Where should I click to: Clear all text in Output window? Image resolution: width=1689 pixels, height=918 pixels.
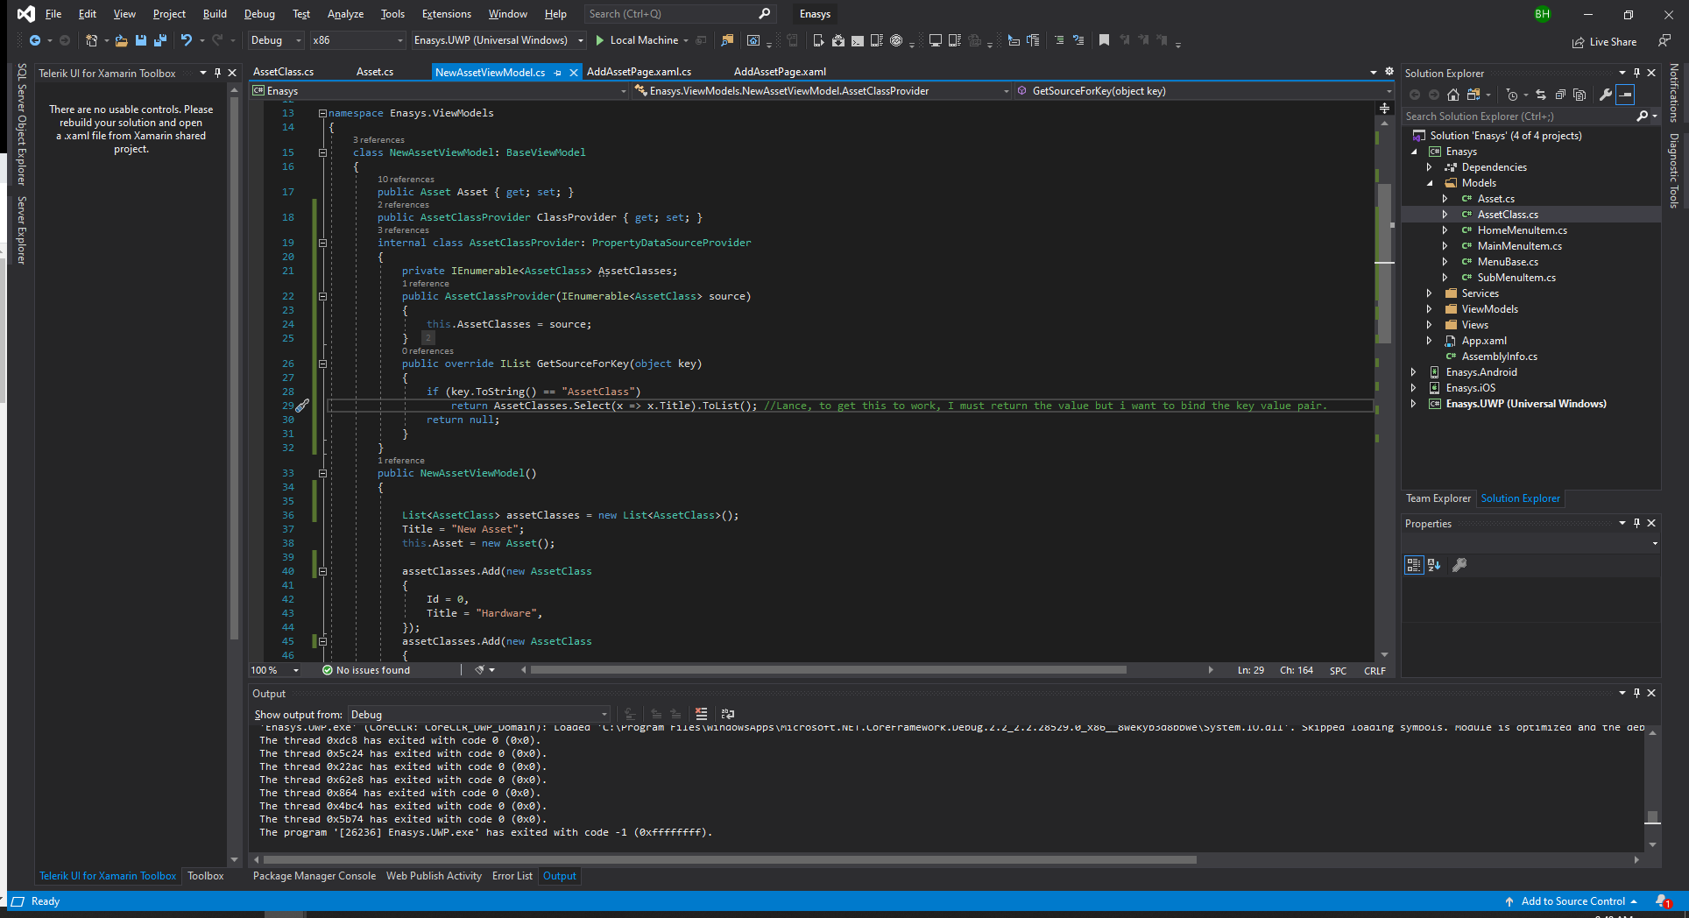coord(701,714)
